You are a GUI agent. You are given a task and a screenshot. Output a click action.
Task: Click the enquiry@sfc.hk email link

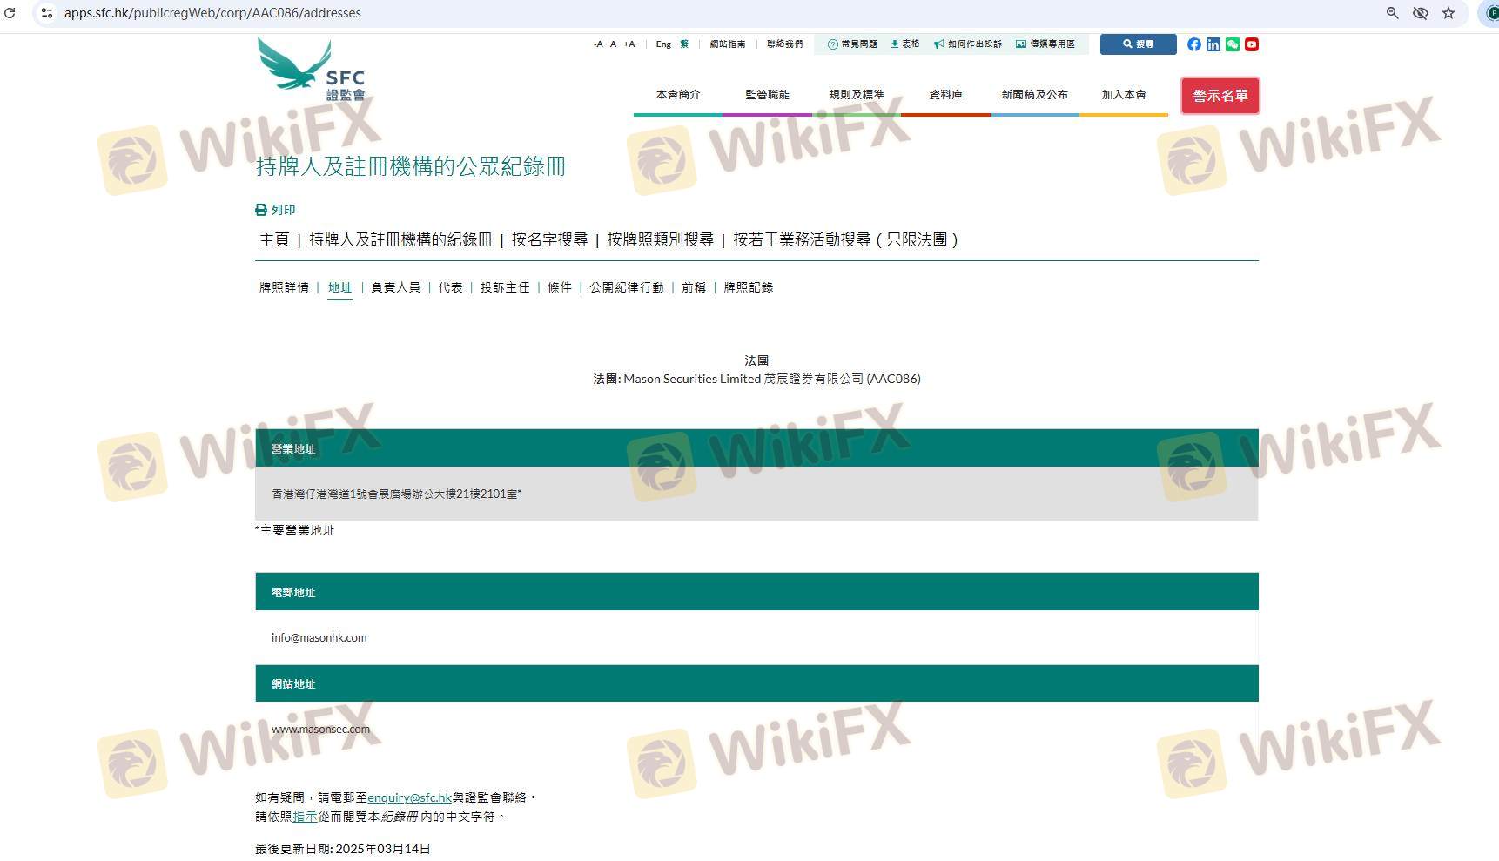(x=409, y=797)
